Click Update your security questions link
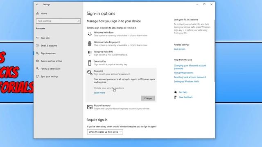 pos(109,88)
